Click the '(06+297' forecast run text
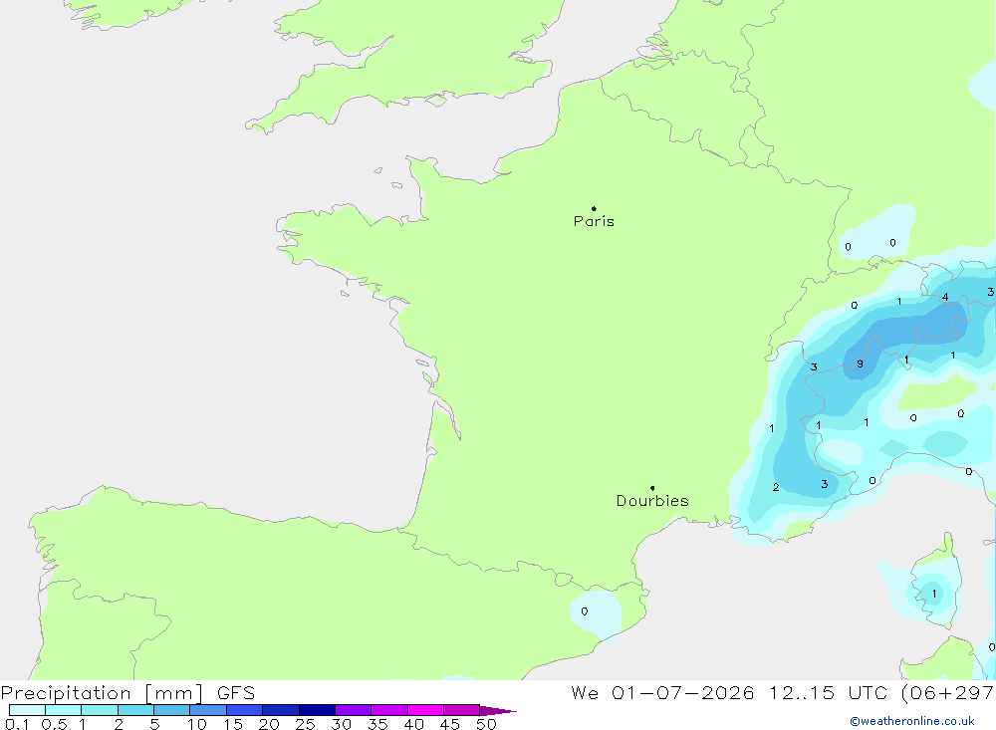 pyautogui.click(x=947, y=693)
